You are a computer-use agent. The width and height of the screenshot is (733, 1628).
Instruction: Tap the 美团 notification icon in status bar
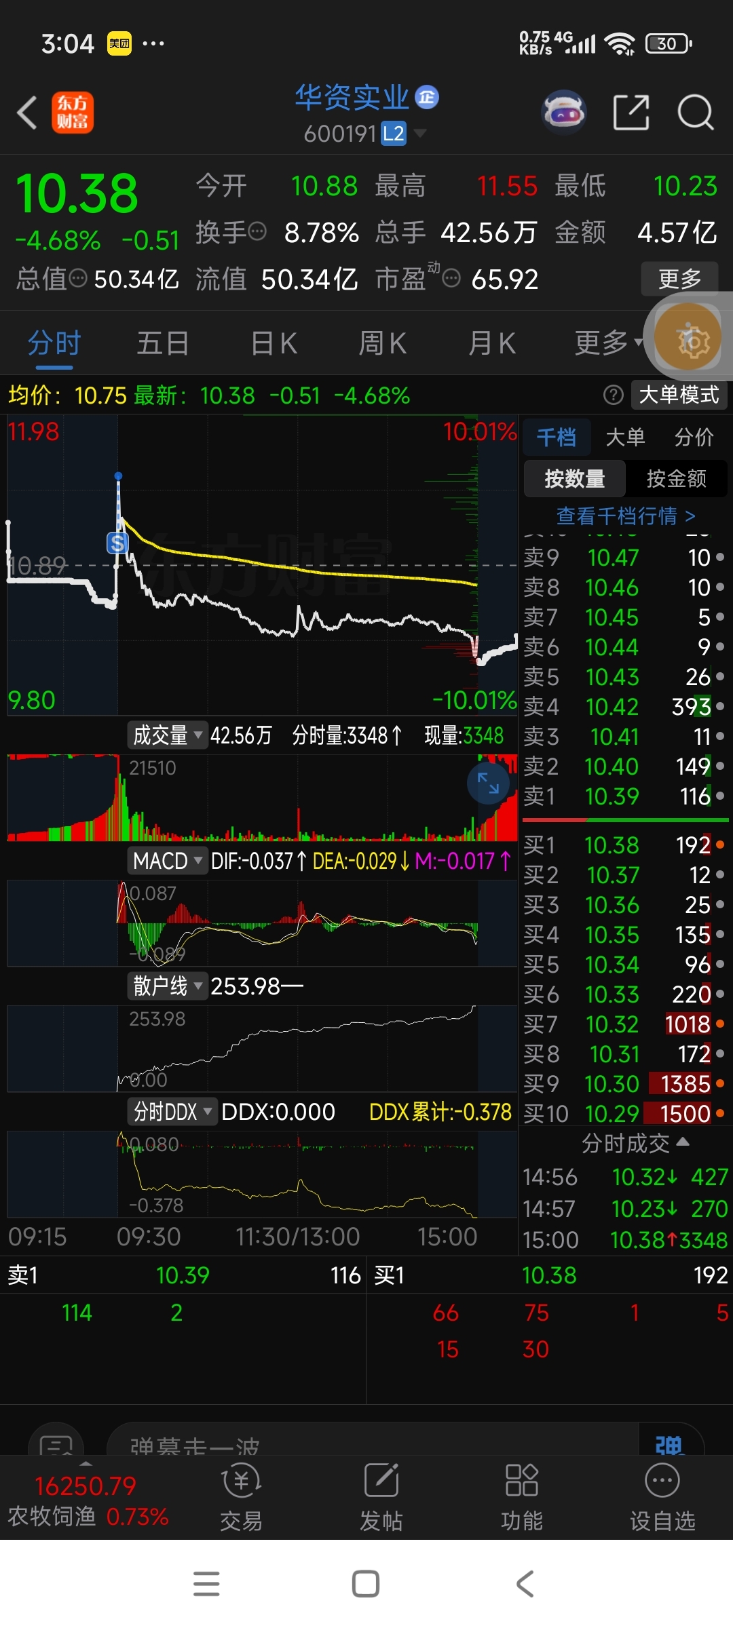(119, 44)
